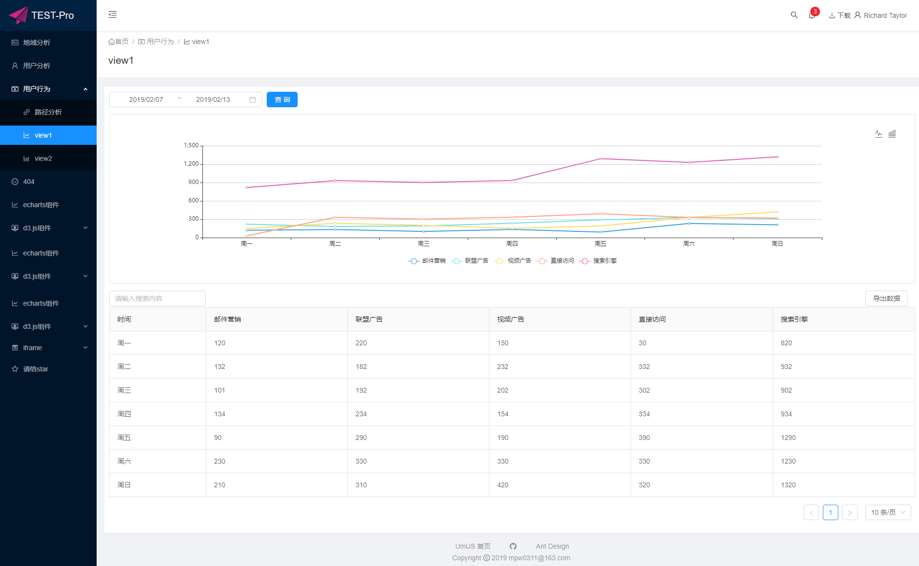Open calendar icon in date range picker
This screenshot has width=919, height=566.
coord(253,99)
